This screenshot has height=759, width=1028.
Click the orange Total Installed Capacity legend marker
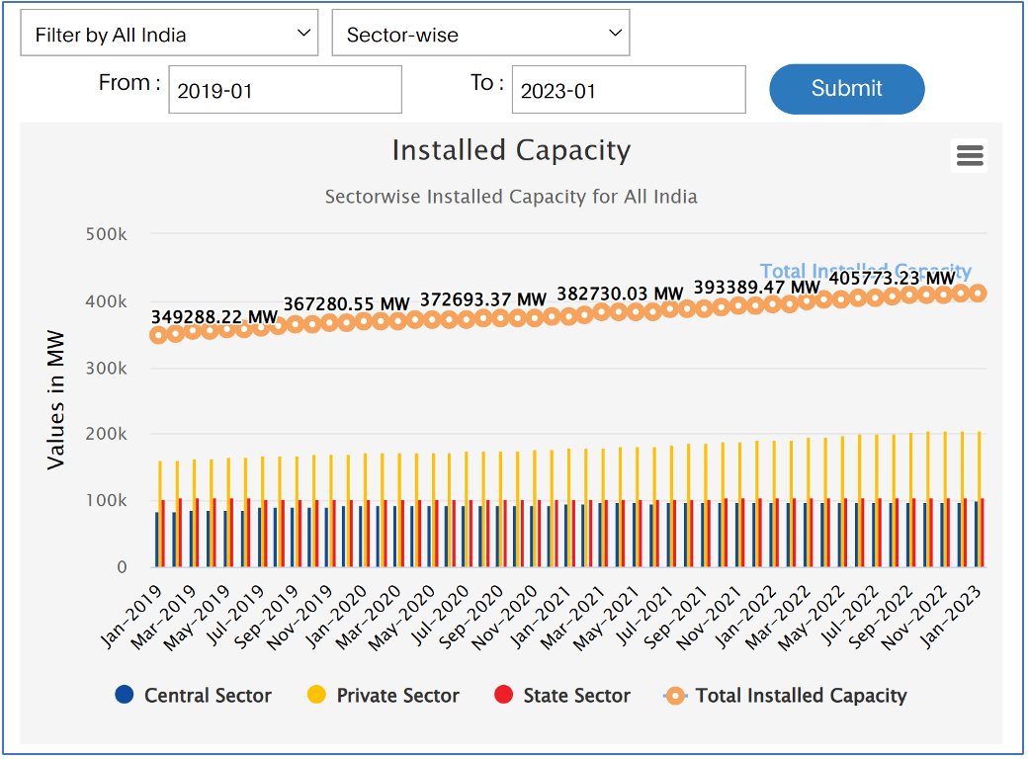(x=675, y=696)
